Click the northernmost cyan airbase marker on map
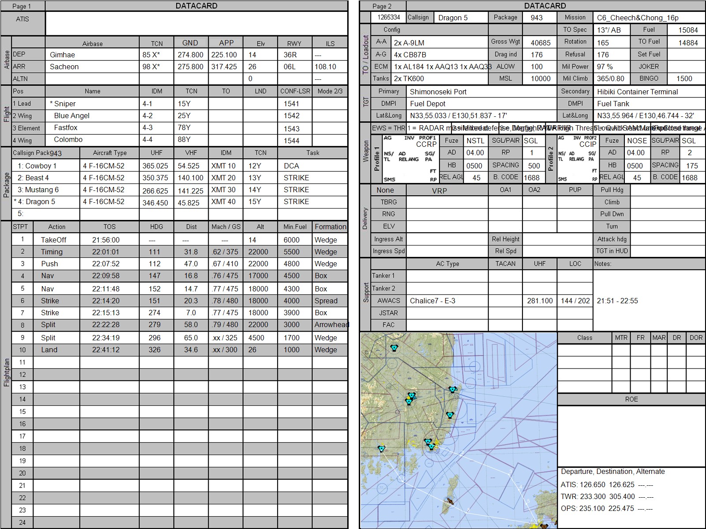Image resolution: width=706 pixels, height=529 pixels. click(394, 348)
